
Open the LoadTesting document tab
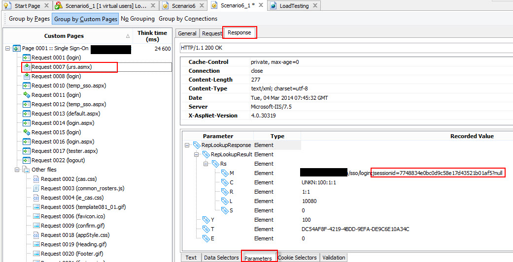pos(294,6)
